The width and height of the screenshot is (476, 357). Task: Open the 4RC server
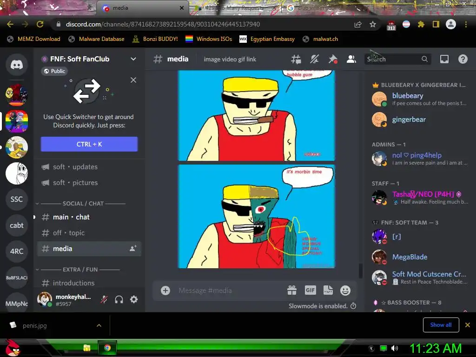tap(17, 251)
